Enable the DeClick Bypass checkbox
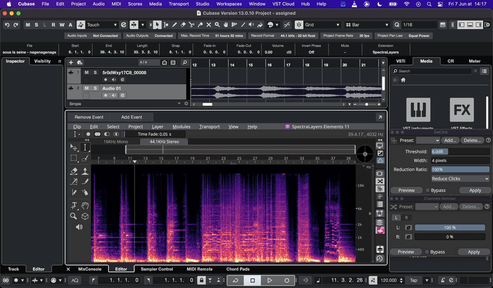493x288 pixels. [428, 190]
